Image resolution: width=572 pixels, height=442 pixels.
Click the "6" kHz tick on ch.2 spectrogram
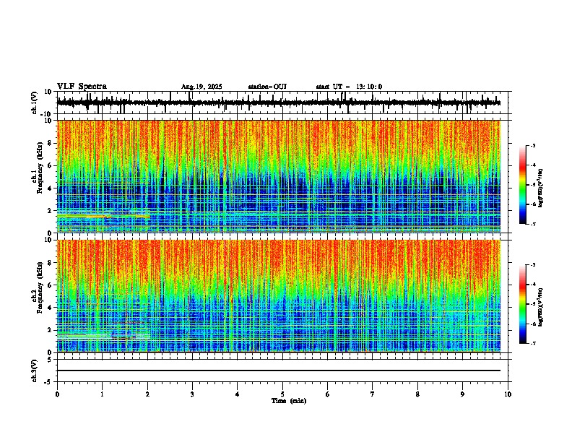[x=50, y=285]
